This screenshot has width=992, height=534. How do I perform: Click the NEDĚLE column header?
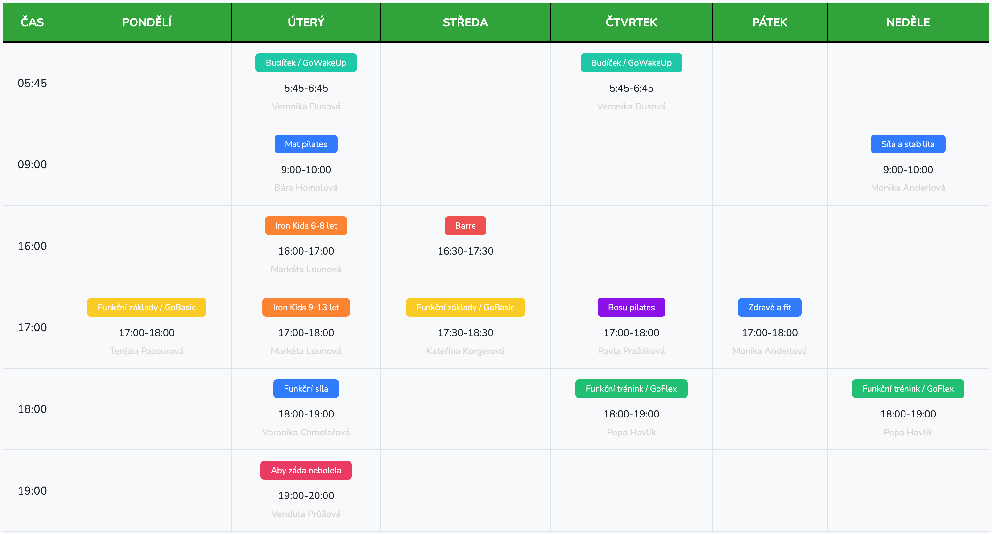907,22
